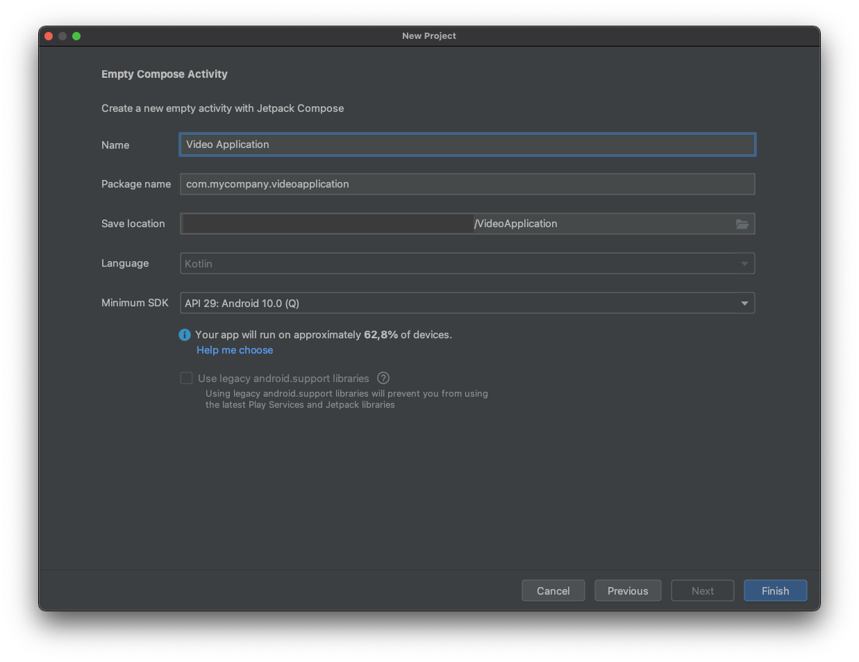Click the help question mark beside legacy libraries

pos(383,378)
